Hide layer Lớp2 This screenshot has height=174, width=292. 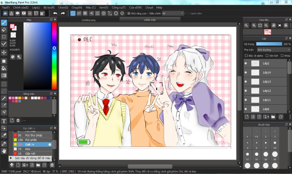(x=246, y=63)
